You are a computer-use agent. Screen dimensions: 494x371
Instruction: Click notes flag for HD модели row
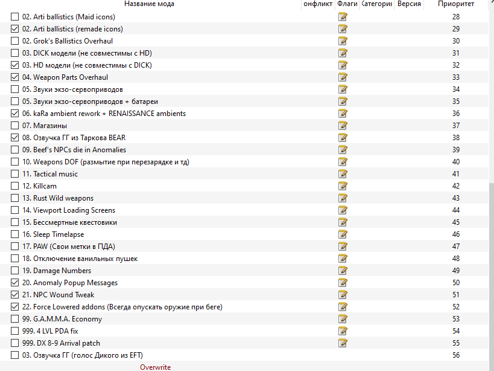pyautogui.click(x=343, y=65)
